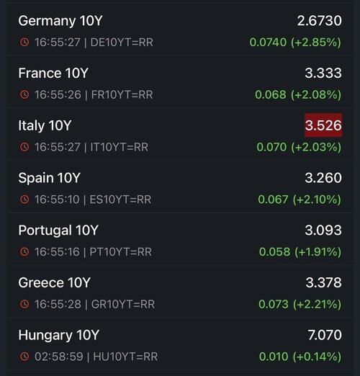Click the red highlighted 3.526 yield
The image size is (360, 376).
tap(323, 125)
